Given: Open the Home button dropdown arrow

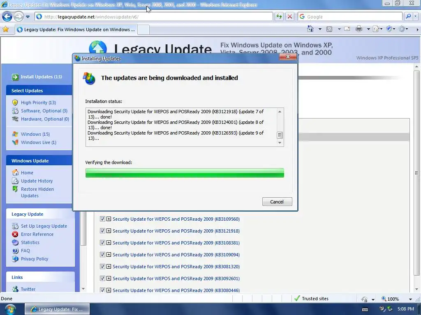Looking at the screenshot, I should 320,29.
